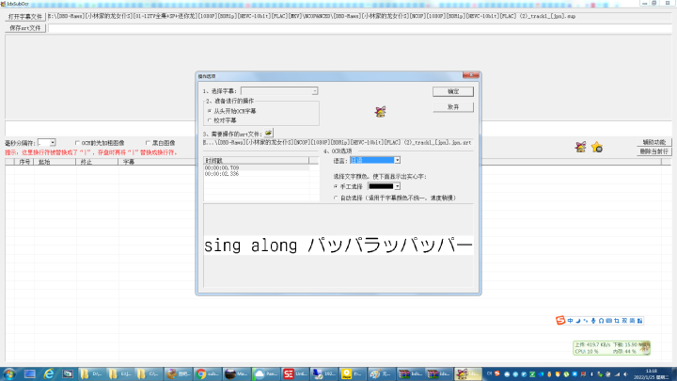
Task: Click the Sogou input method S logo
Action: 560,321
